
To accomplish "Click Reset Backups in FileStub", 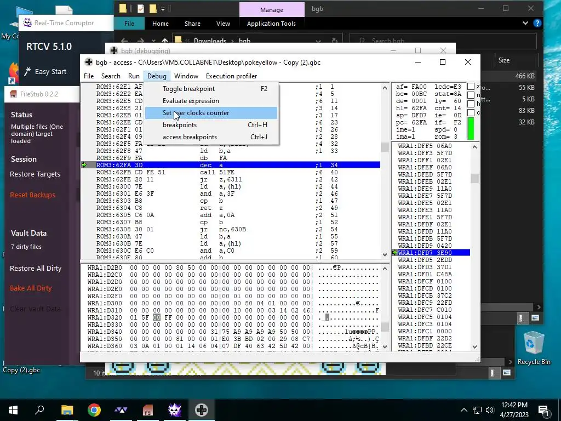I will 32,195.
